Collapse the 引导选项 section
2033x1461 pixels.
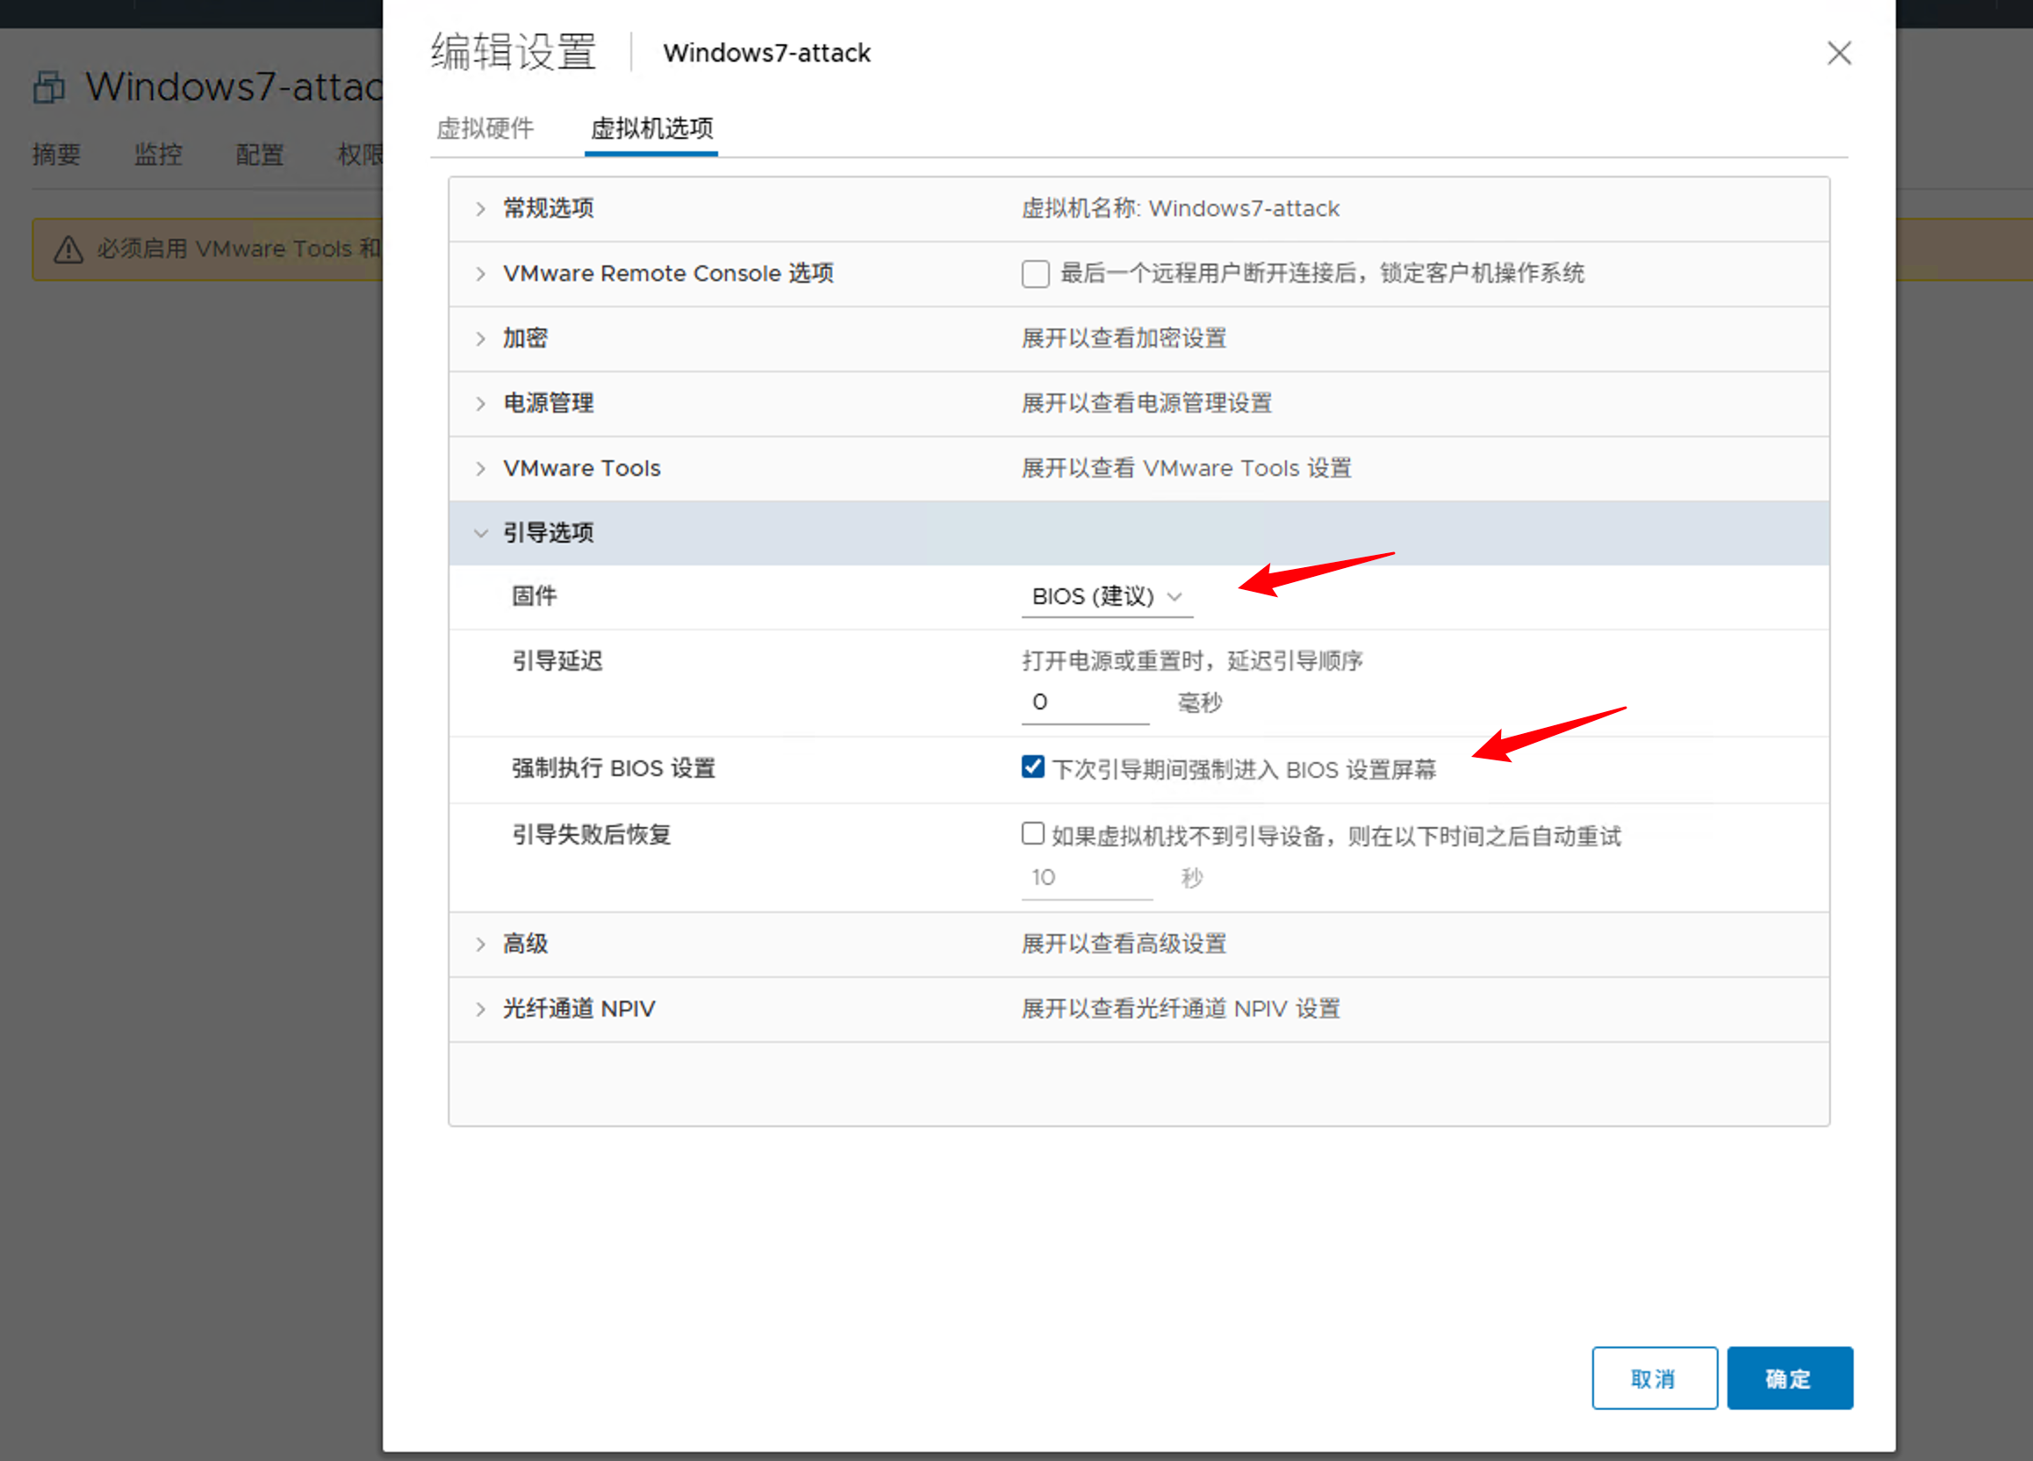coord(480,533)
